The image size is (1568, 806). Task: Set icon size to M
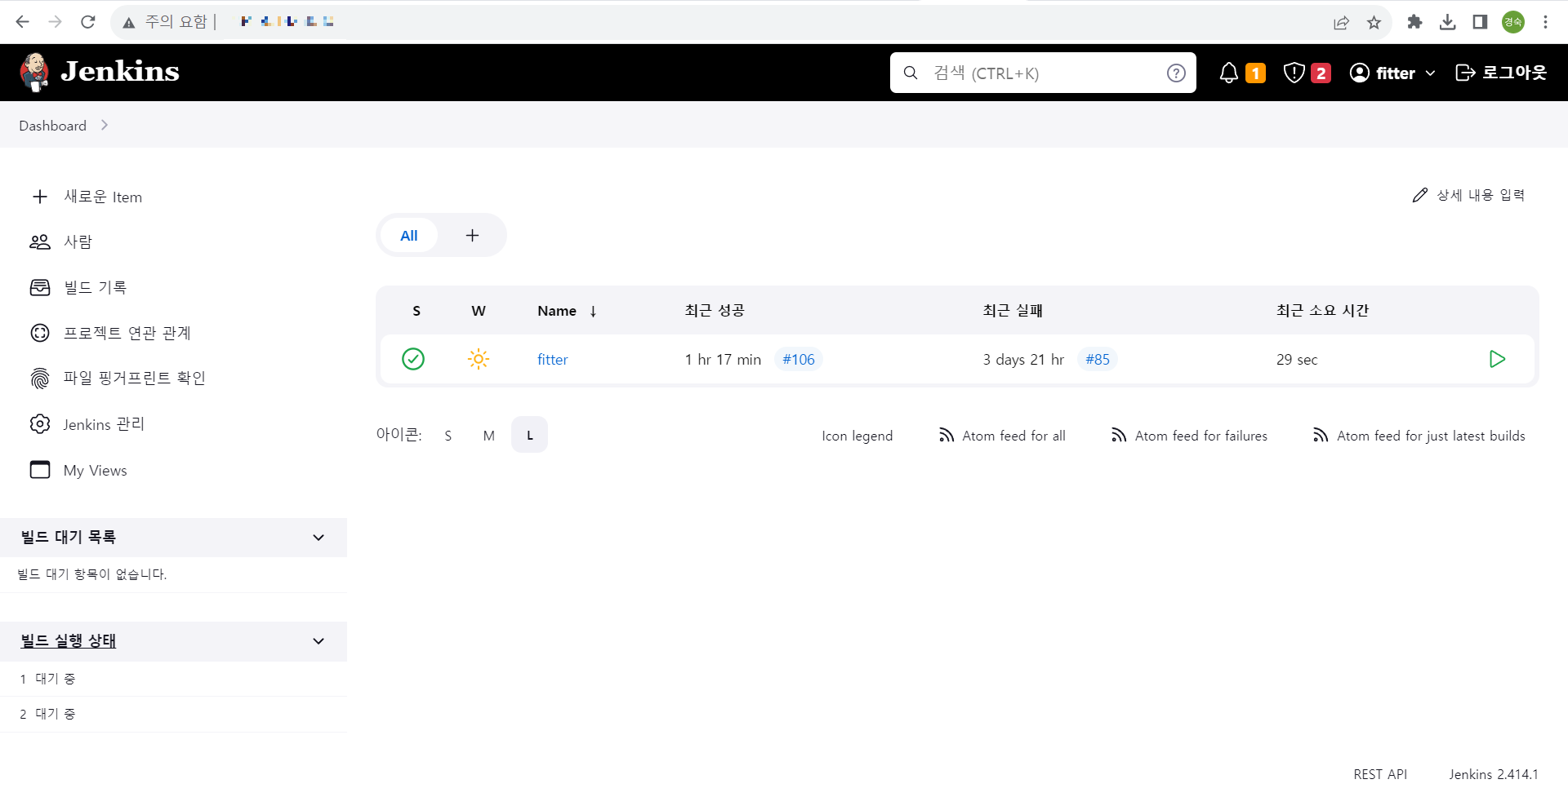coord(488,436)
